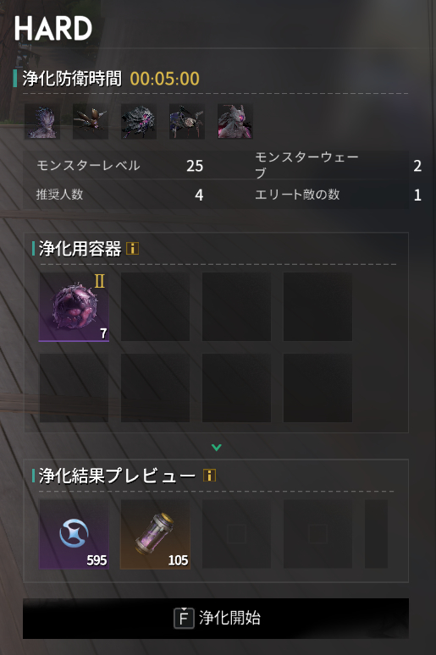Choose the fourth empty top-row container slot

pos(317,307)
